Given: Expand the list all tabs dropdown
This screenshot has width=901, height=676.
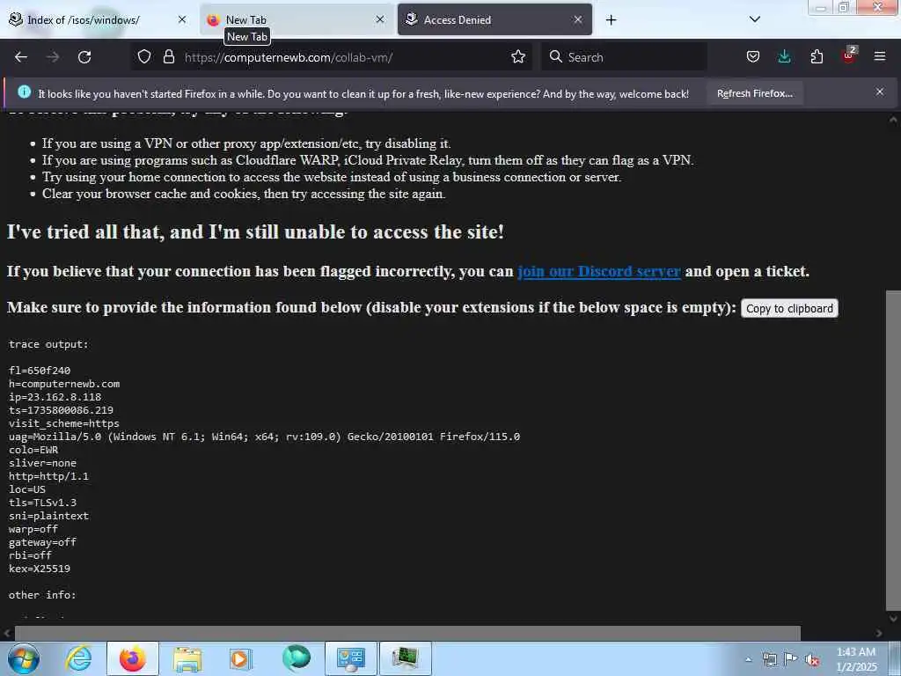Looking at the screenshot, I should pos(755,19).
